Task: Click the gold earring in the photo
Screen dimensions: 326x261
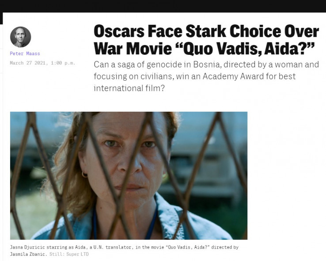Action: tap(84, 174)
